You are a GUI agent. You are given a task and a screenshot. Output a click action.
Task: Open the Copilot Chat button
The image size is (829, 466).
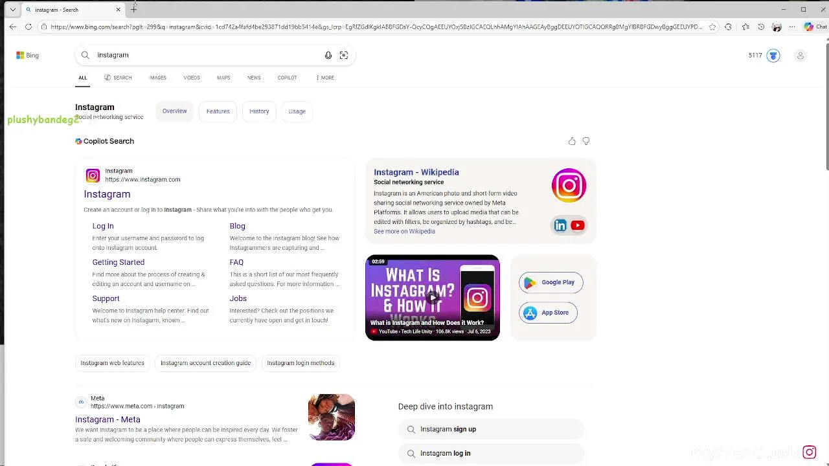(815, 27)
